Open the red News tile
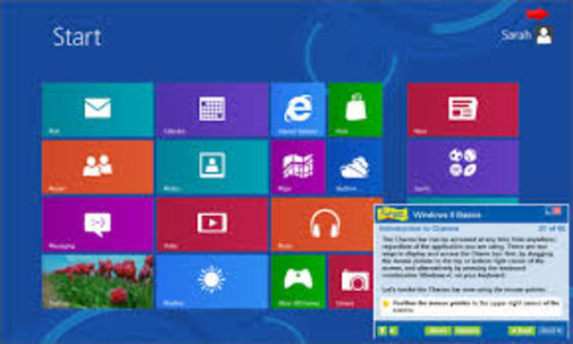The height and width of the screenshot is (344, 573). click(463, 109)
